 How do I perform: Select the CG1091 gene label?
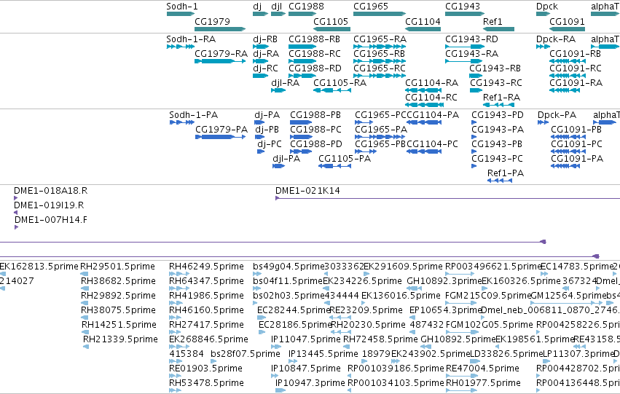567,21
